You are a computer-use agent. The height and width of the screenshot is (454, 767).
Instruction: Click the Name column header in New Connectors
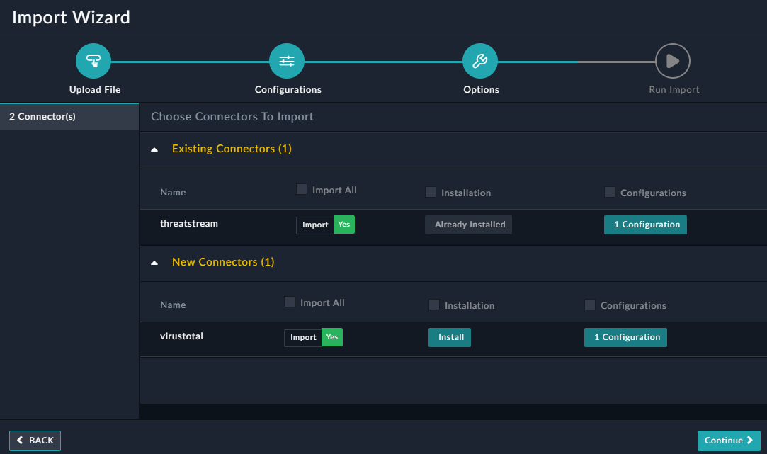174,305
